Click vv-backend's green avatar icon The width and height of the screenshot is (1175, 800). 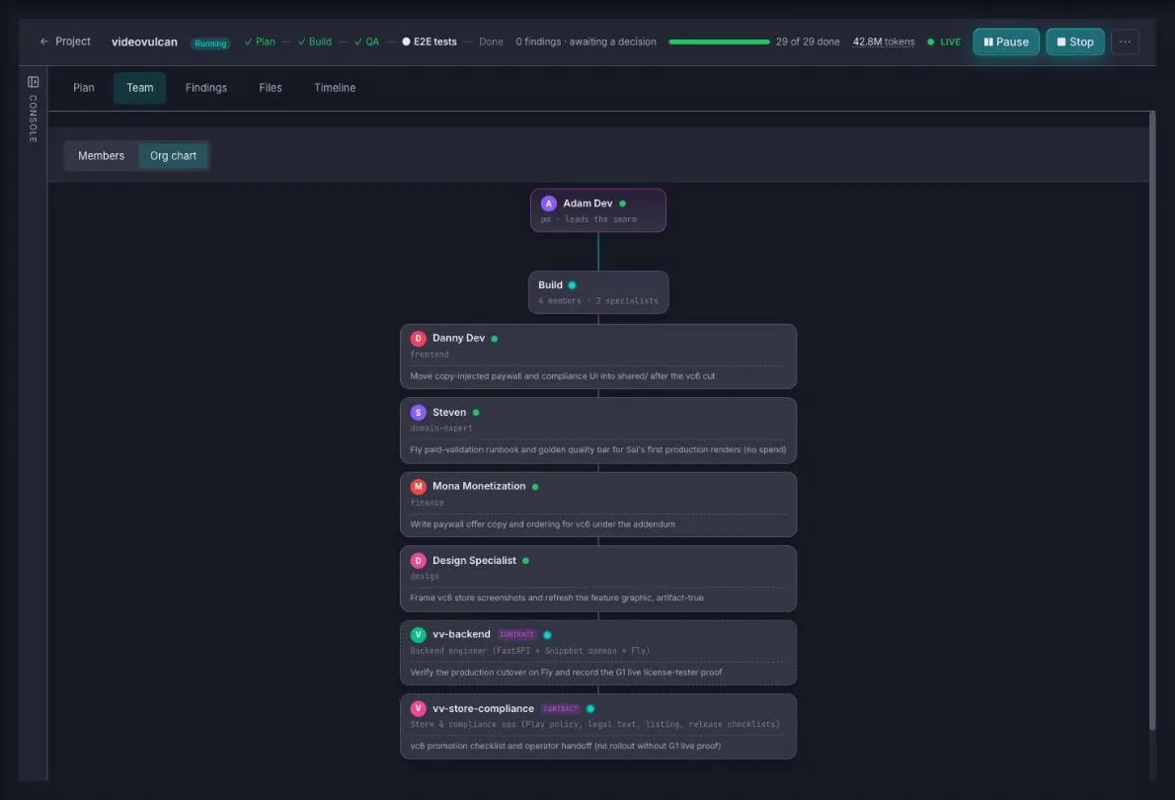(418, 634)
